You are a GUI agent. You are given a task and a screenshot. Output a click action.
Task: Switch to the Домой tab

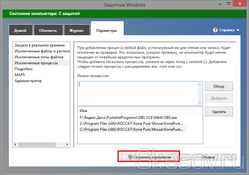coord(20,31)
